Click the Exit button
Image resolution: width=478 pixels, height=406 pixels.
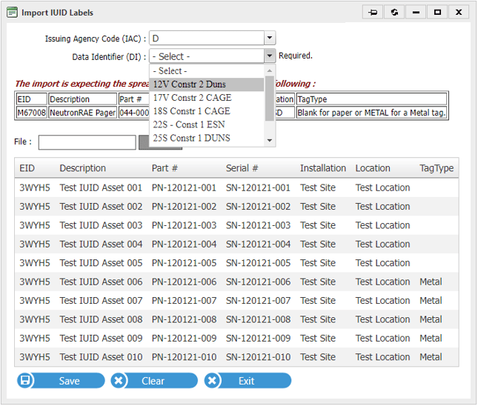(248, 380)
